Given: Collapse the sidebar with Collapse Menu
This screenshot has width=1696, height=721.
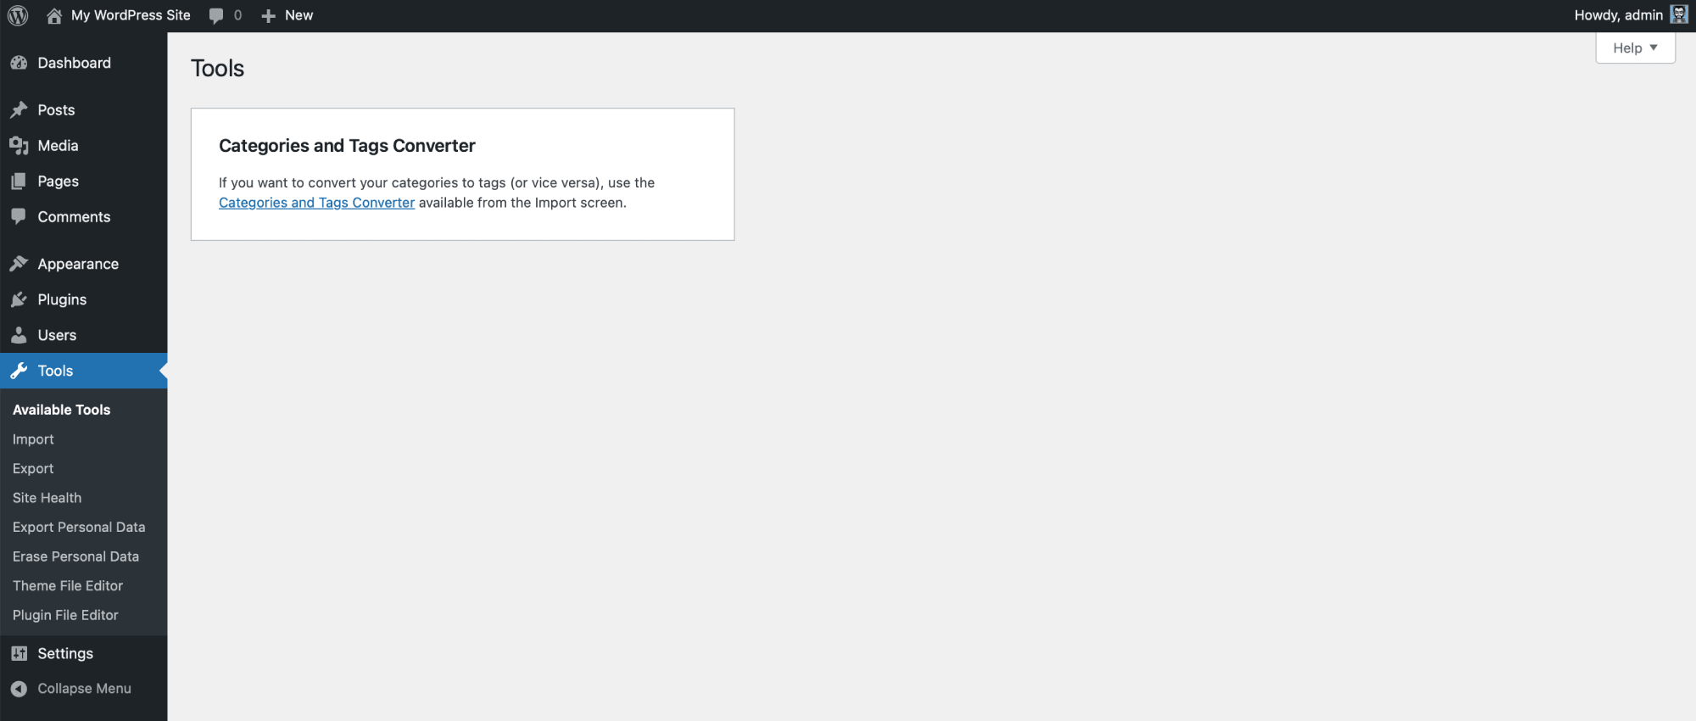Looking at the screenshot, I should [83, 689].
